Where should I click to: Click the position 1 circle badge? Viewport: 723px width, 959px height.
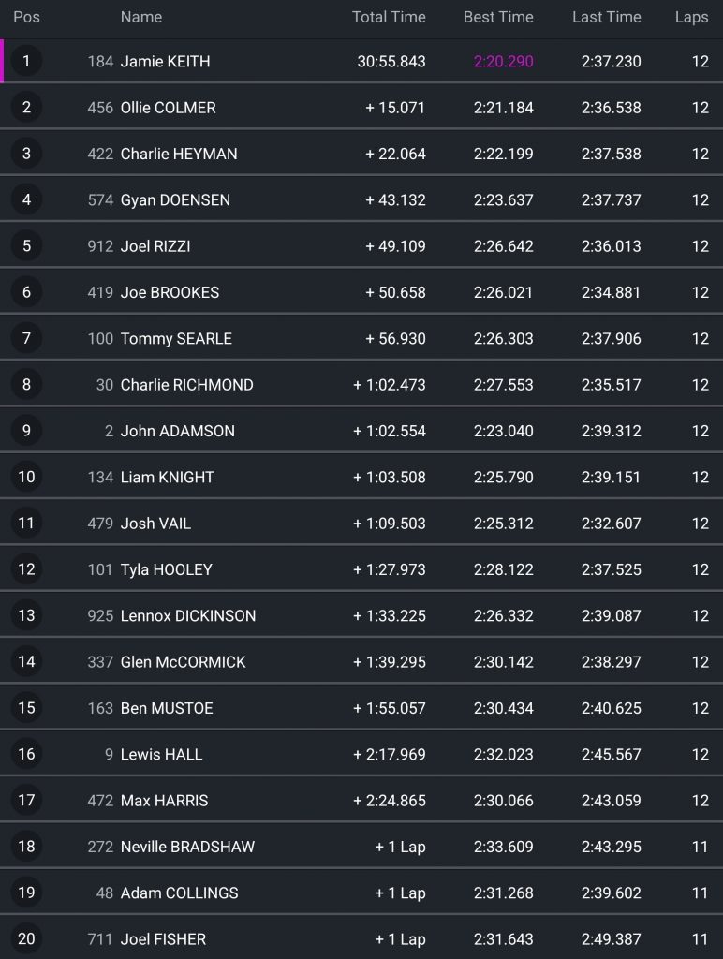click(x=26, y=62)
